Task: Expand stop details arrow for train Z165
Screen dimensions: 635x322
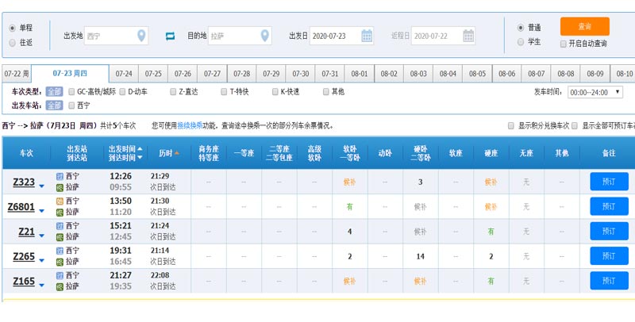Action: pyautogui.click(x=41, y=286)
